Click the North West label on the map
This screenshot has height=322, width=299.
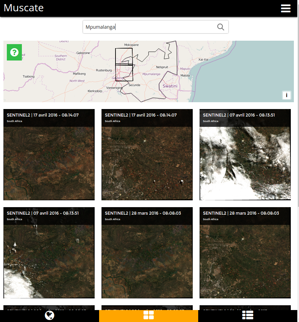pos(77,81)
